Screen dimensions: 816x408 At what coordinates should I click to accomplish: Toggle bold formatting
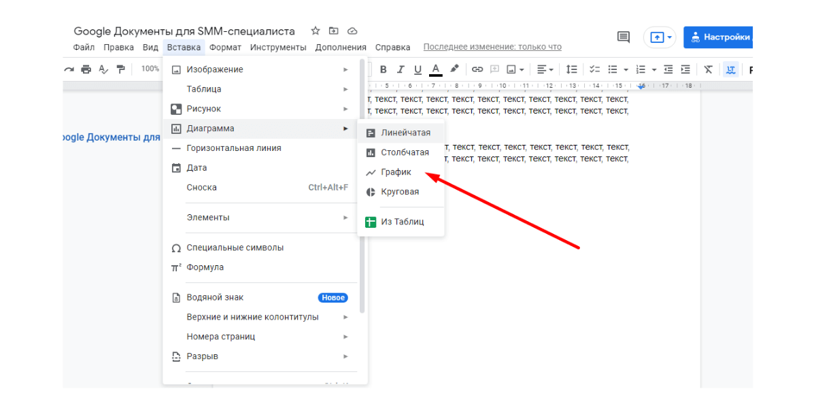(x=383, y=69)
